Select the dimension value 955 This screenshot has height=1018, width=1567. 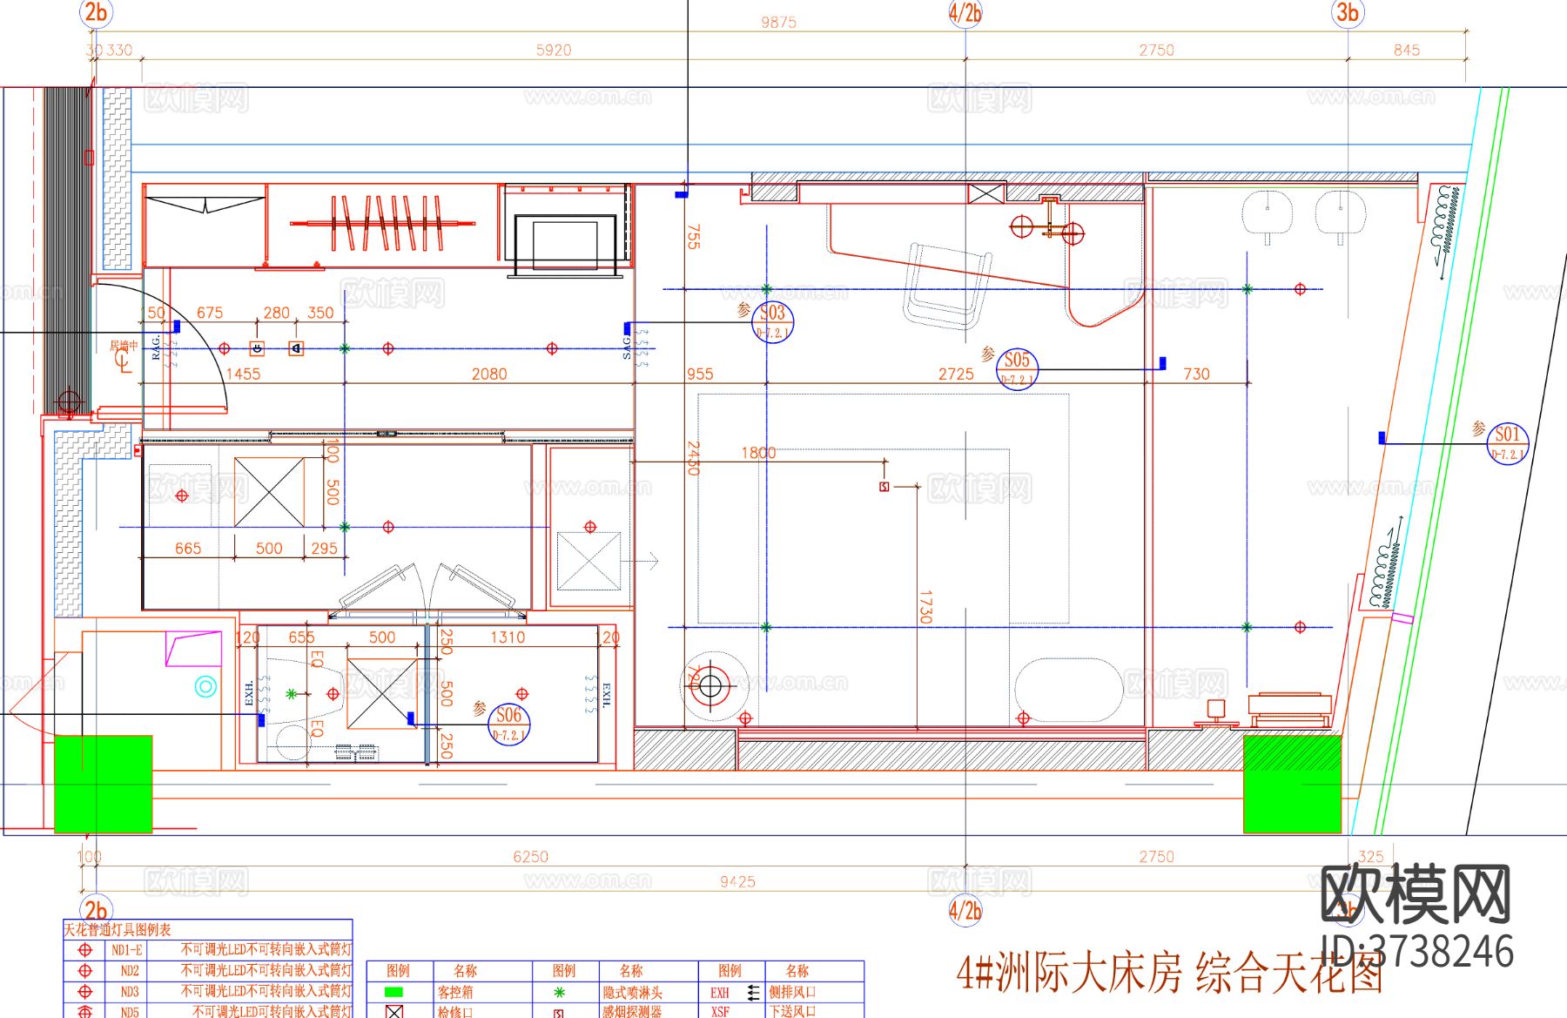[x=700, y=374]
